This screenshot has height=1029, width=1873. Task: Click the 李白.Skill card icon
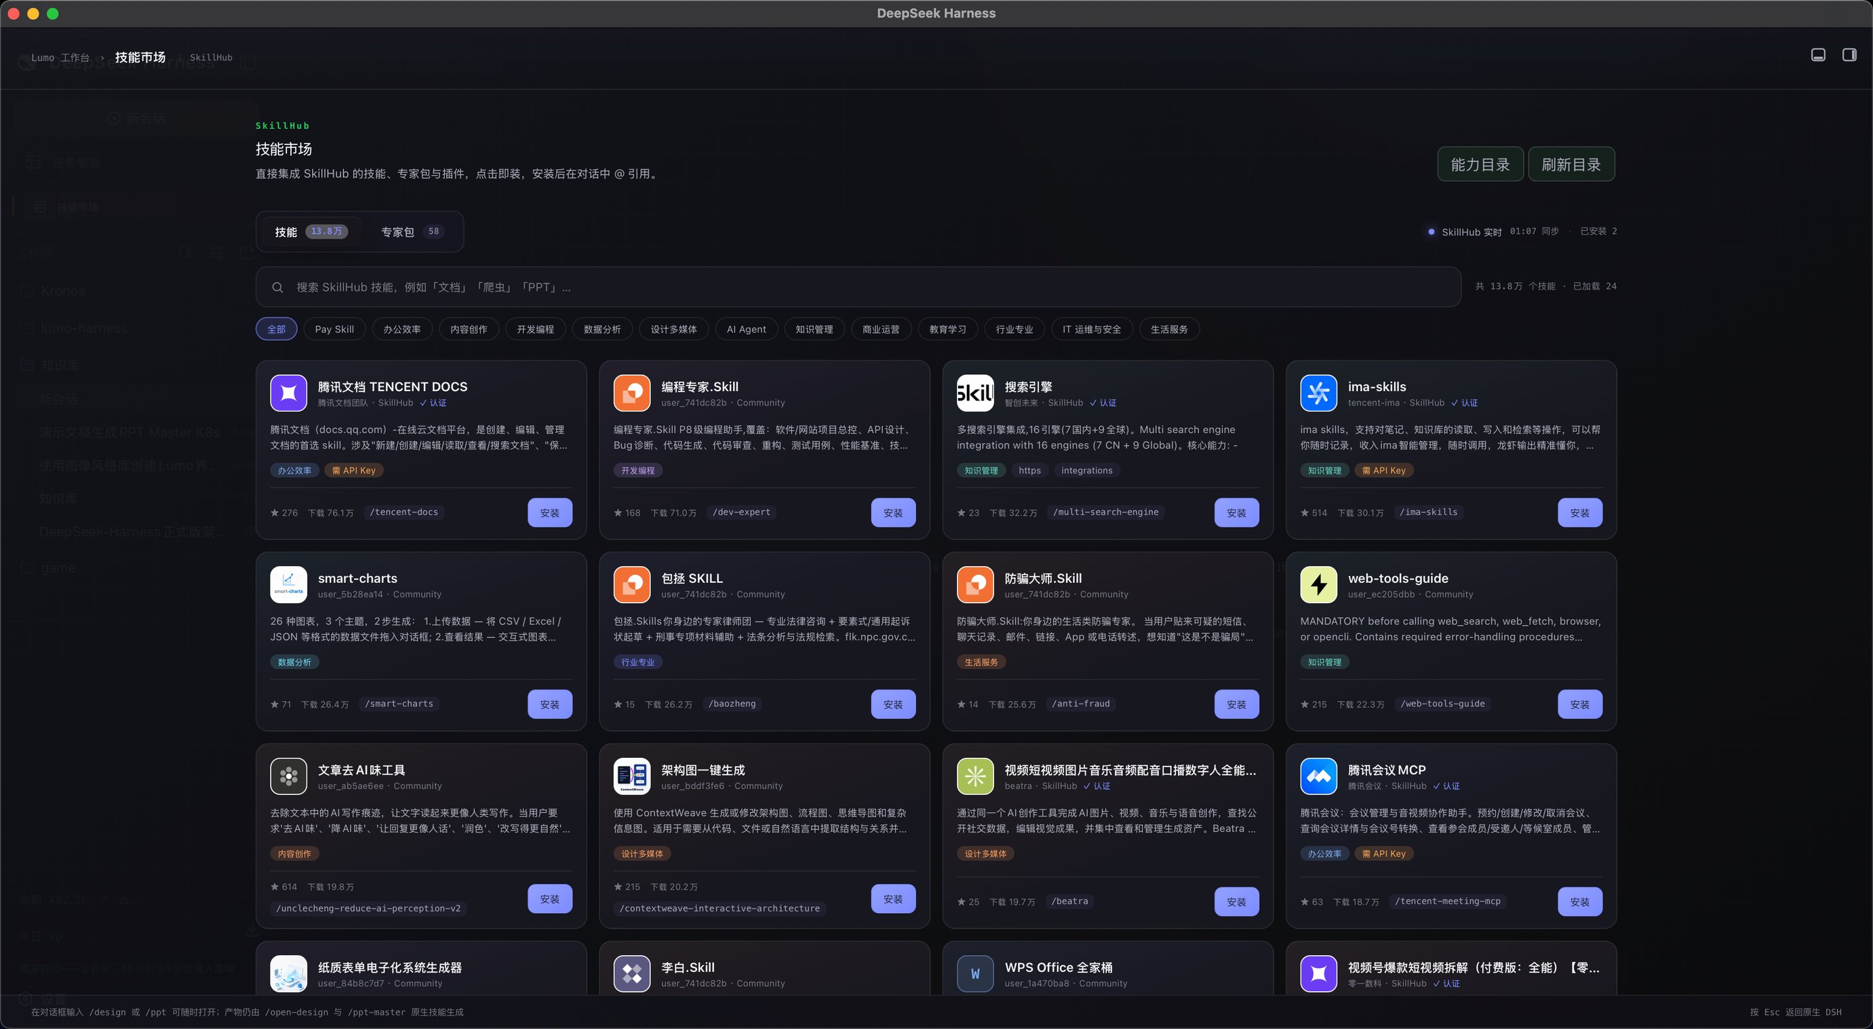pyautogui.click(x=632, y=974)
